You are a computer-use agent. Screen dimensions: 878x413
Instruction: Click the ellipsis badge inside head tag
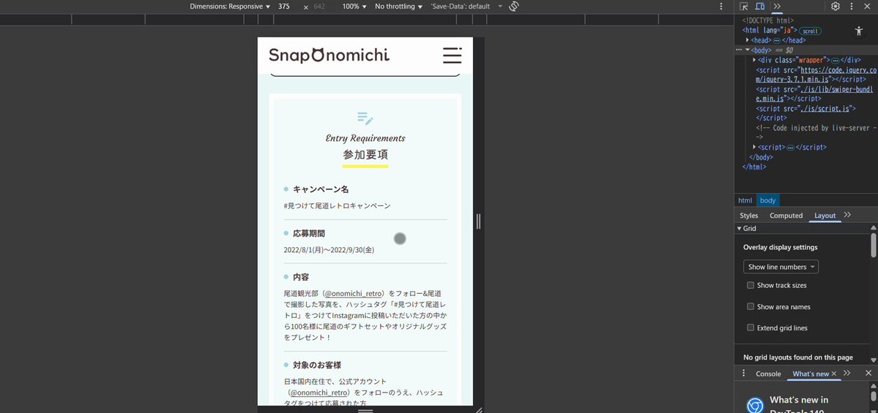point(776,41)
